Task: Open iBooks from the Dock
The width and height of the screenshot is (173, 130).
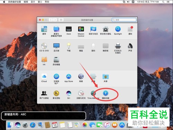Action: pyautogui.click(x=115, y=125)
